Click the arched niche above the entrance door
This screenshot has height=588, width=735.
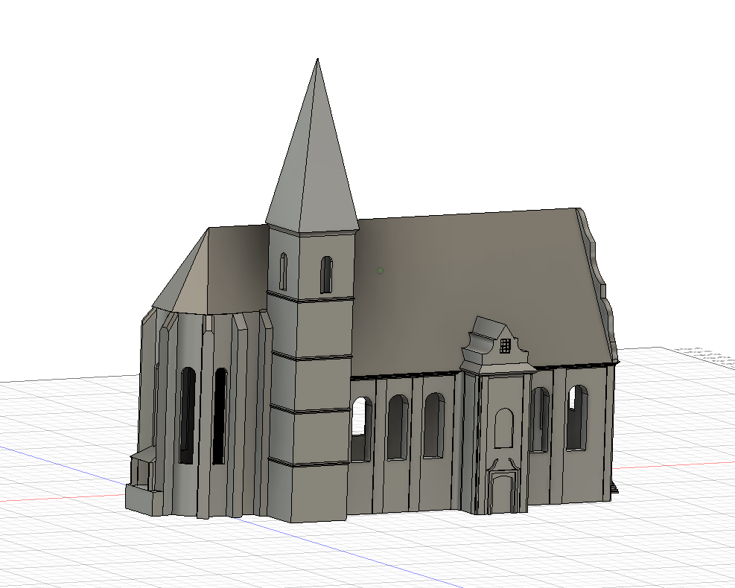[x=503, y=428]
